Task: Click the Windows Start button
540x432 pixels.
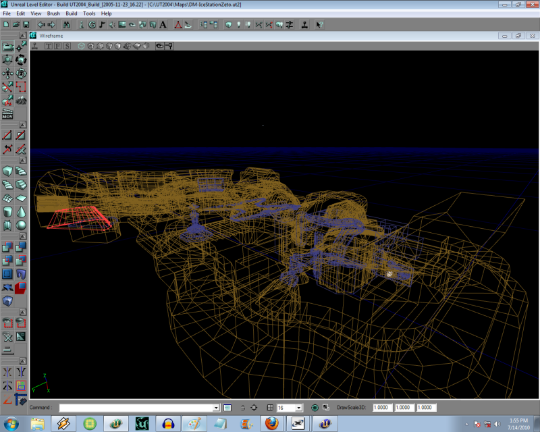Action: click(11, 423)
